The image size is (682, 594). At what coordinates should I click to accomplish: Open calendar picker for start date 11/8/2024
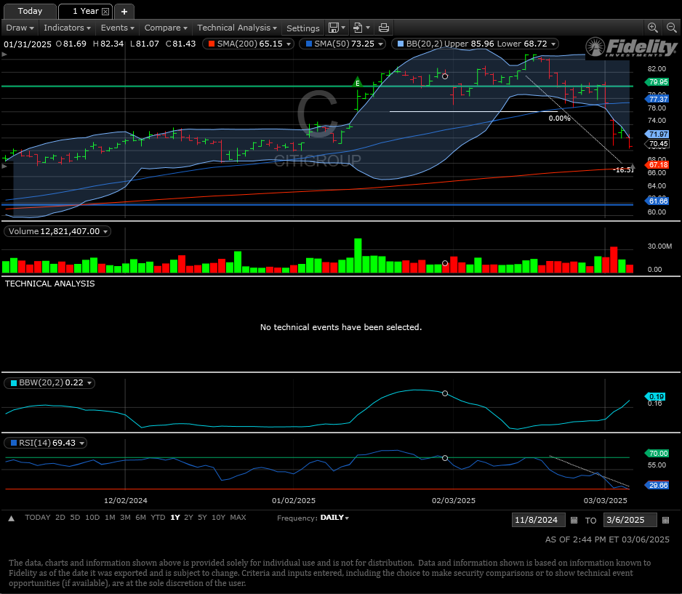574,520
